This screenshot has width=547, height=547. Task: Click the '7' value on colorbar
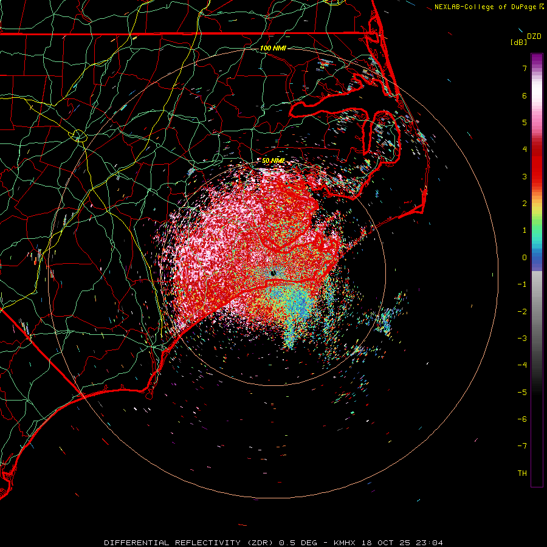click(x=525, y=68)
